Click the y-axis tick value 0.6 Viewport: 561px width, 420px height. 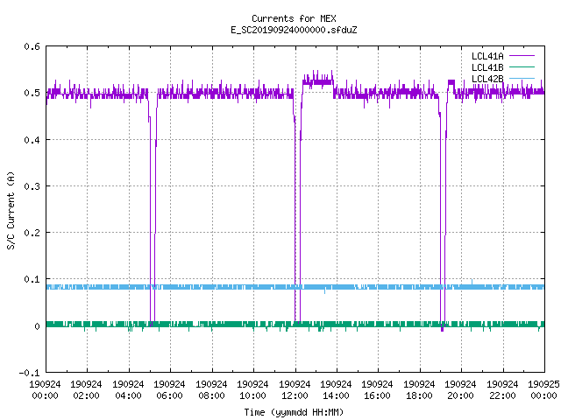click(x=32, y=46)
